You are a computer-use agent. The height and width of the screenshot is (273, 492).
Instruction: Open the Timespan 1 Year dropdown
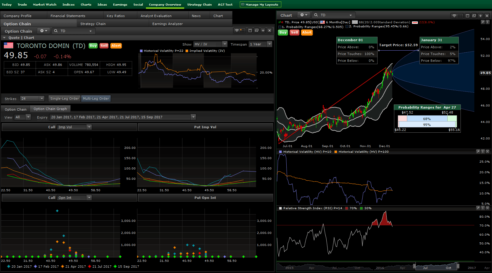pos(260,44)
